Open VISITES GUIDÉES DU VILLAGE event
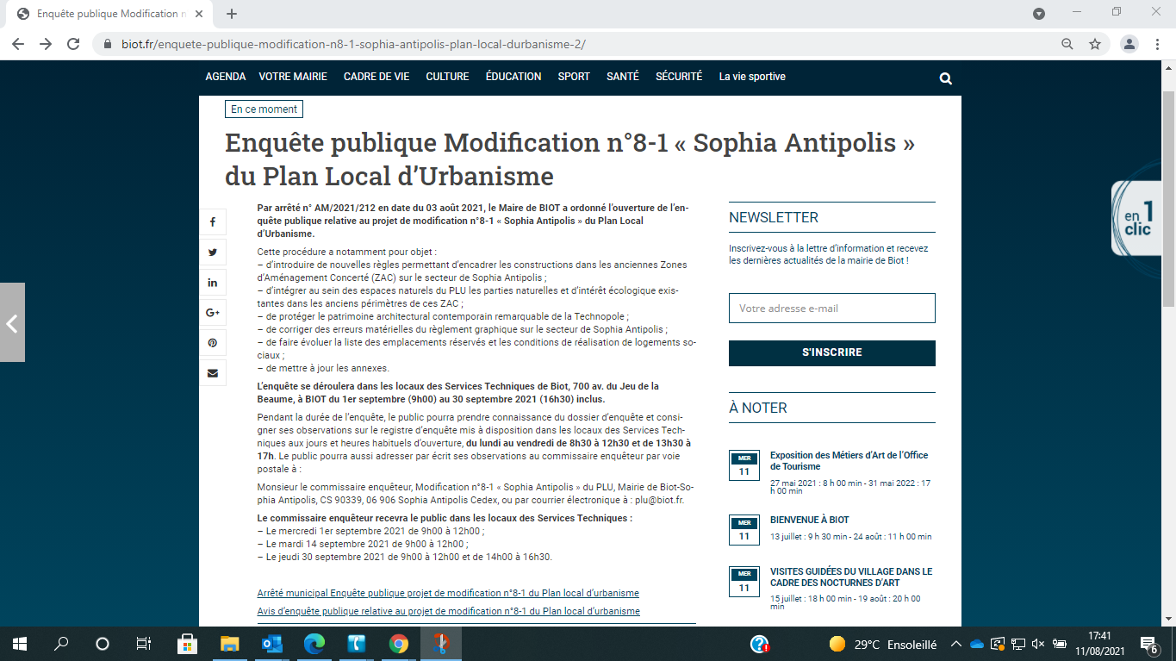Viewport: 1176px width, 661px height. pyautogui.click(x=850, y=577)
